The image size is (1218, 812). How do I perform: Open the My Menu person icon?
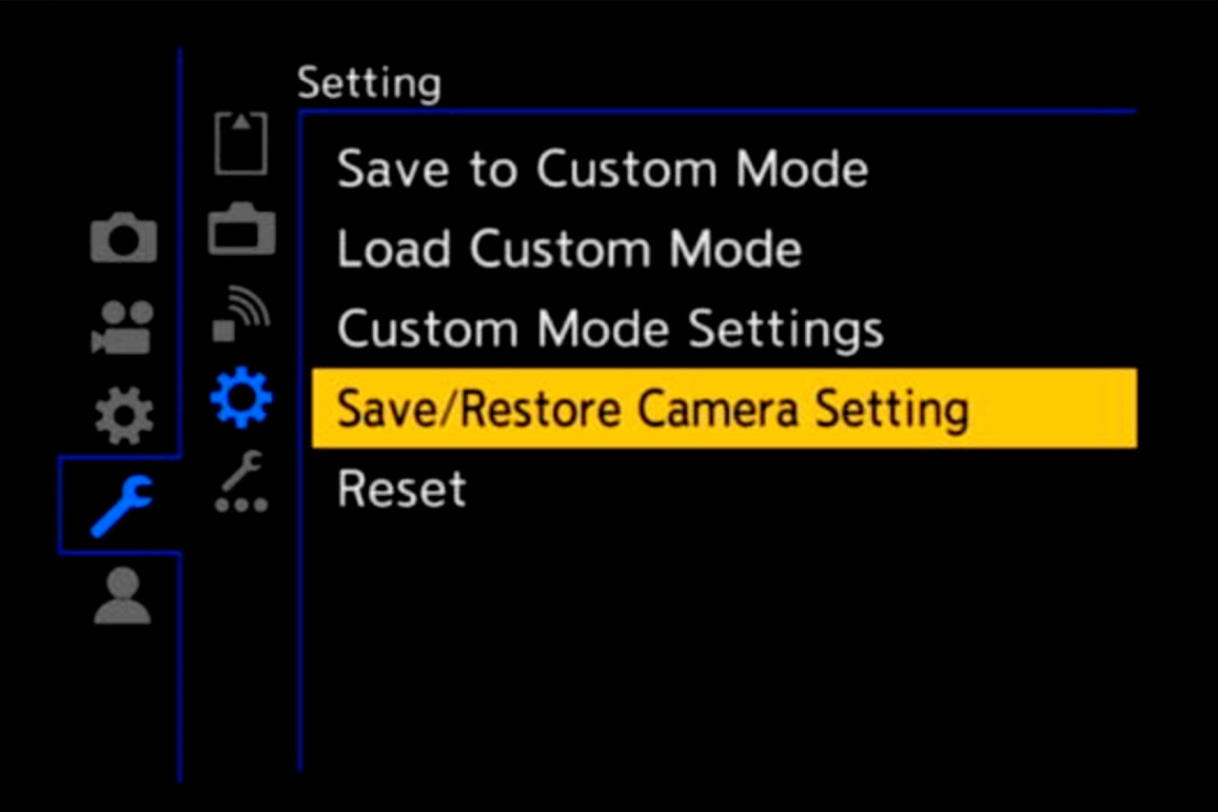click(x=120, y=600)
